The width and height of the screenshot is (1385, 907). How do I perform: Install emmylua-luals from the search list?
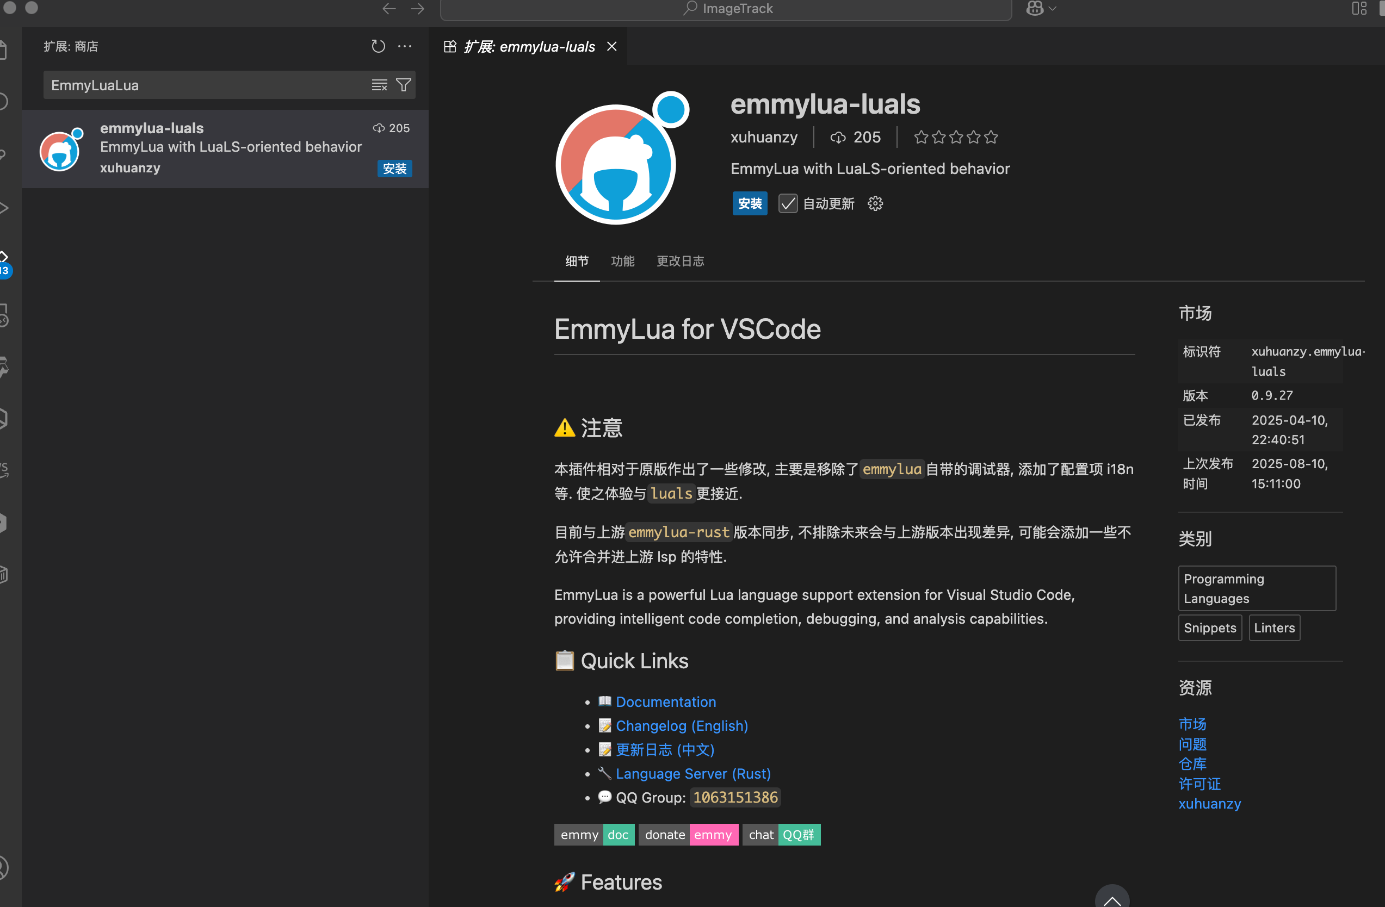coord(394,169)
